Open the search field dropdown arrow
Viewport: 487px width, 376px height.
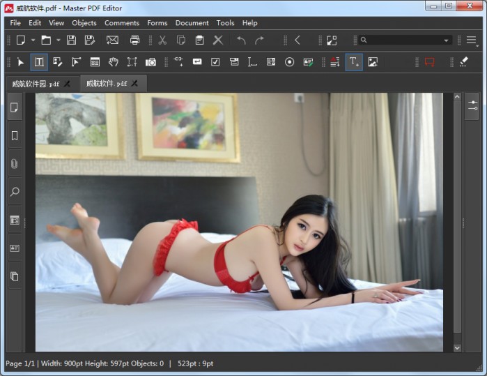(x=447, y=40)
